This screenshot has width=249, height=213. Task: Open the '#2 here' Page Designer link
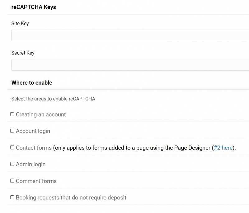pos(223,148)
